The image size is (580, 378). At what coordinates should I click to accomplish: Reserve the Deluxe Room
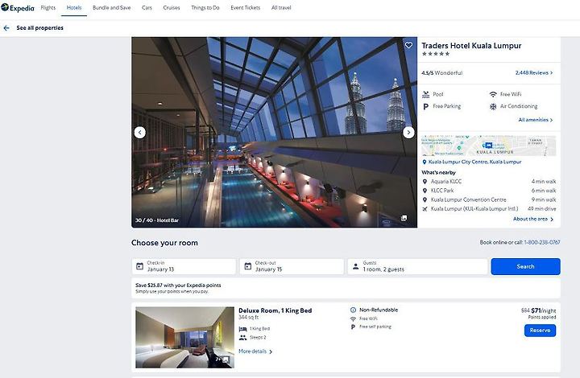pyautogui.click(x=540, y=331)
